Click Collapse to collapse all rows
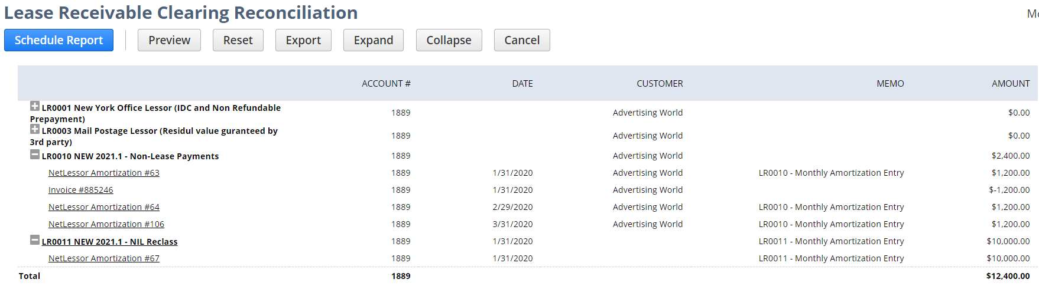 449,40
